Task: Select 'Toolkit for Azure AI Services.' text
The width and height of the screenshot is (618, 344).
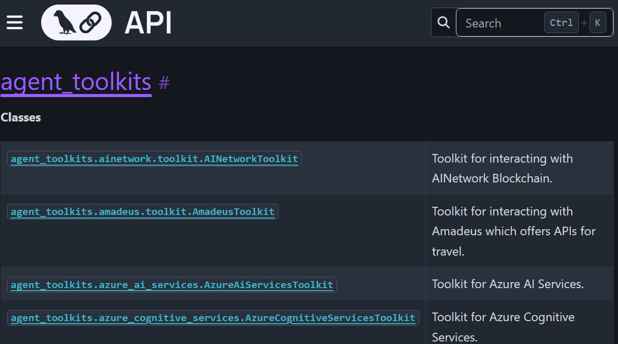Action: click(508, 284)
